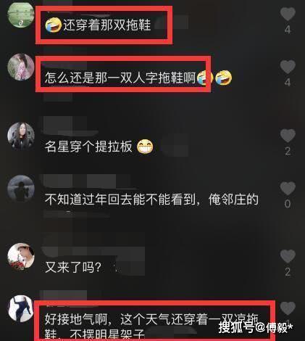Like the 人字拖鞋 comment with heart
305x341 pixels.
point(288,67)
